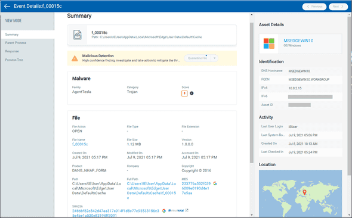Click the map location pin

(x=304, y=192)
